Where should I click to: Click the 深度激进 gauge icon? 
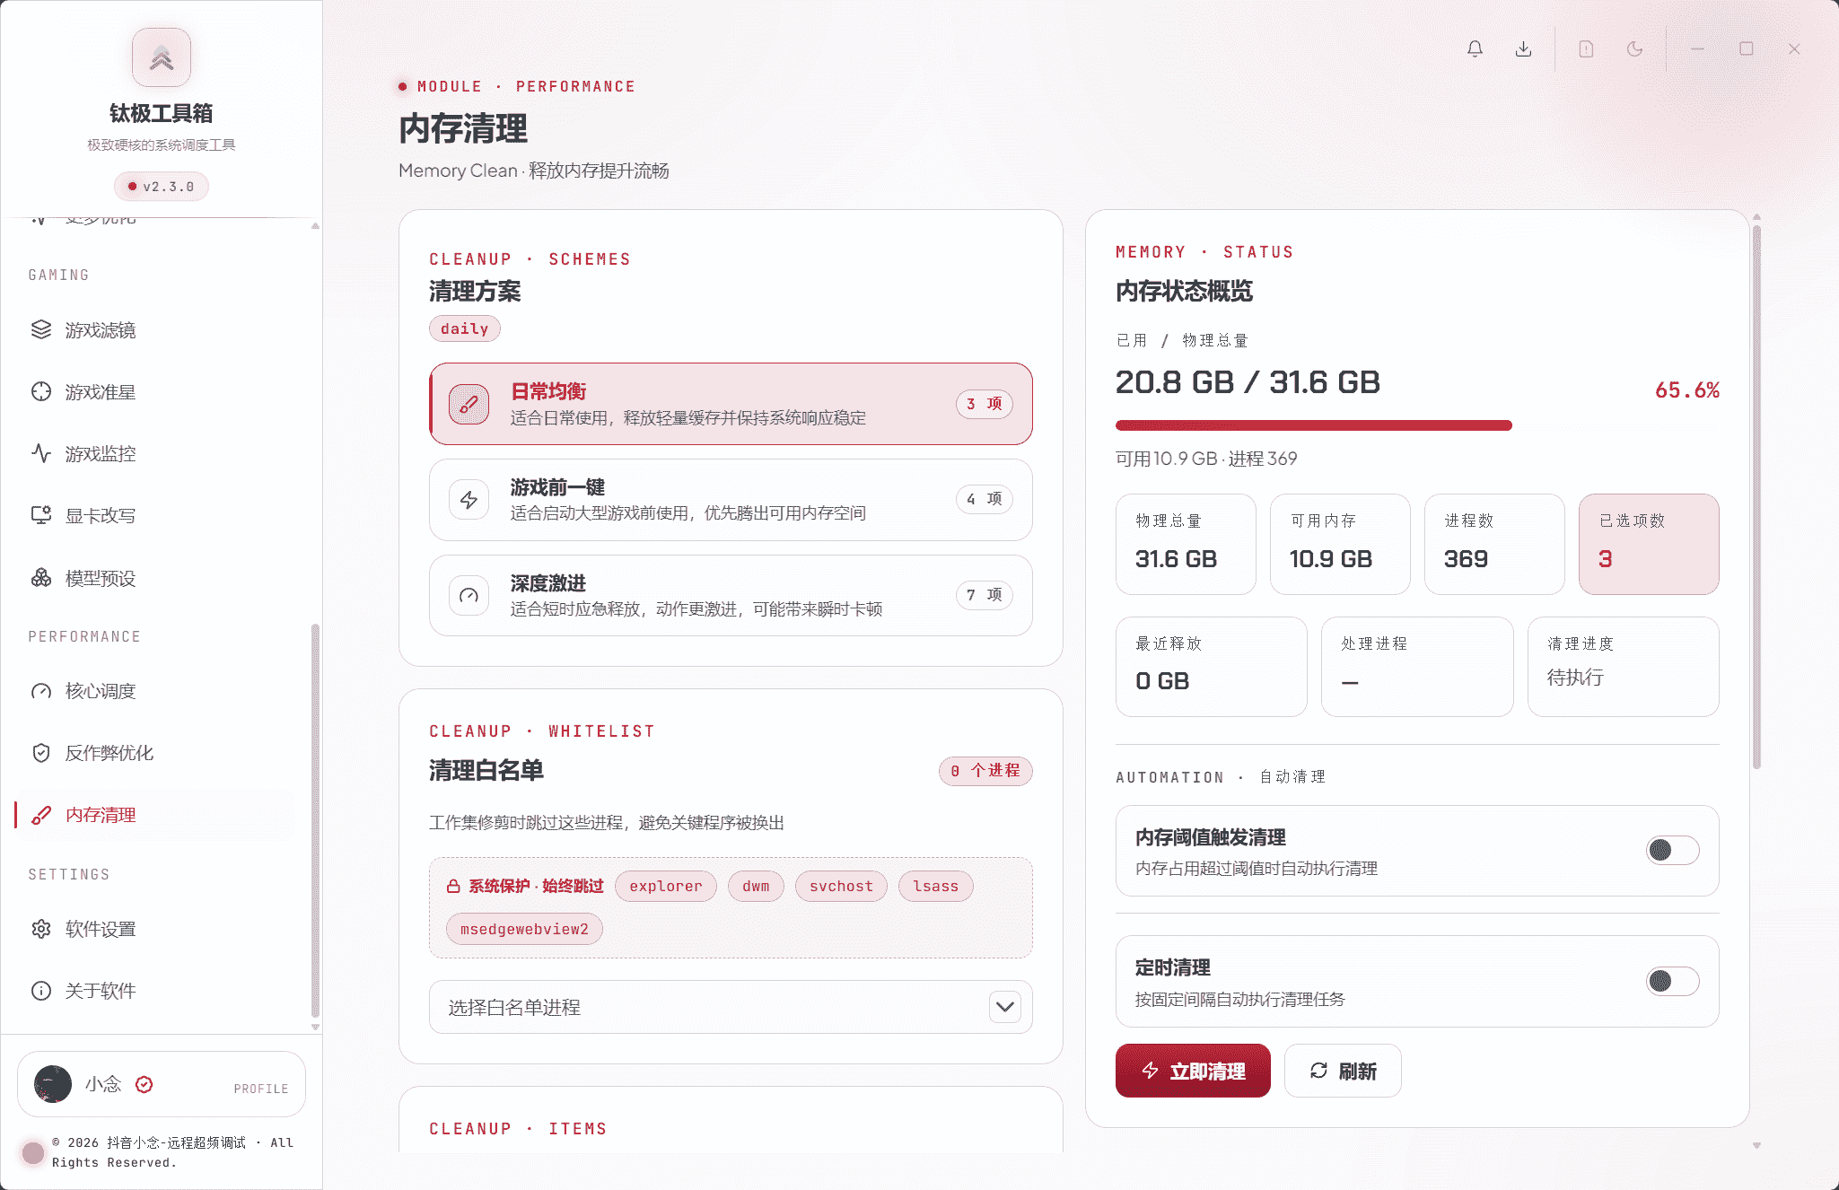point(469,596)
